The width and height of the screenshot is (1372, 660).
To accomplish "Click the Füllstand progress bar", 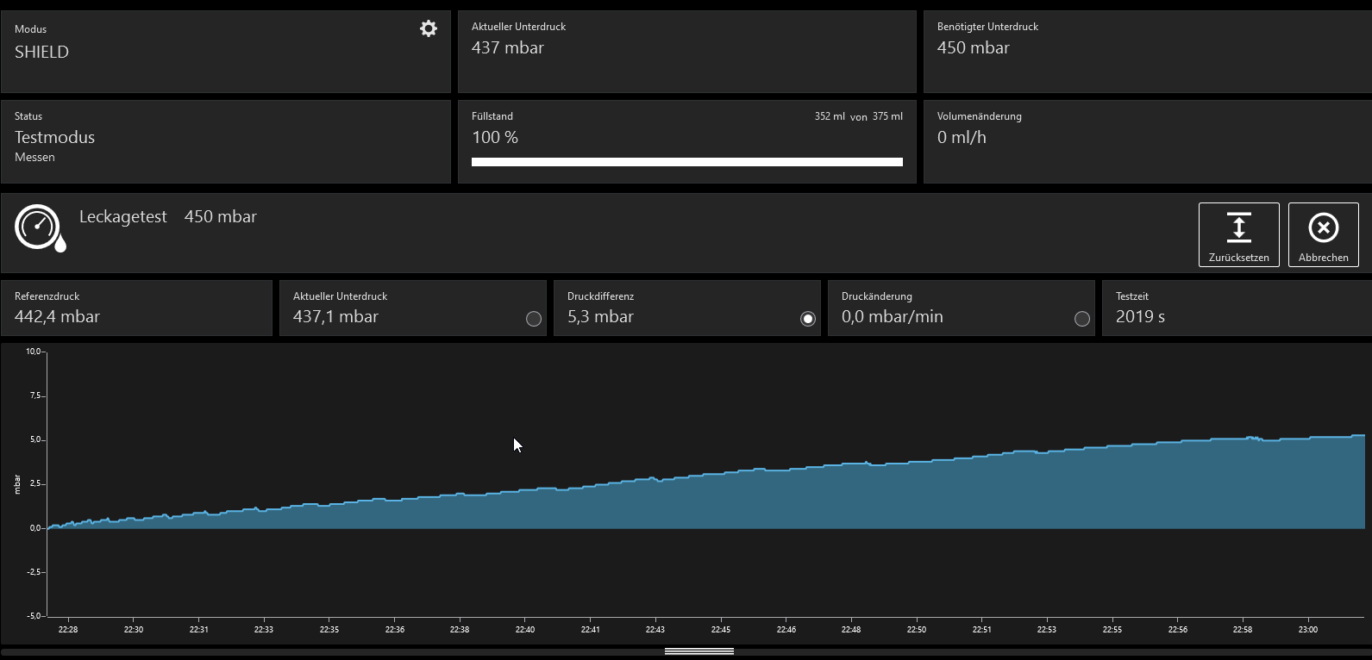I will 686,162.
